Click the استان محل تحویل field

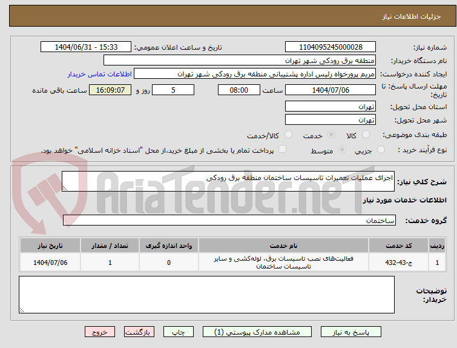(x=330, y=107)
